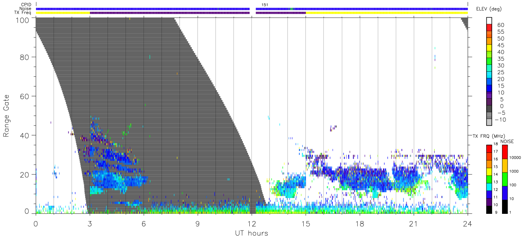Click the '100' tick on Range Gate axis

coord(24,20)
